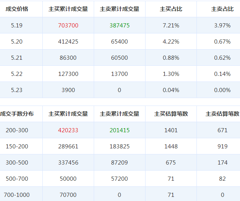
Task: Click the 成交价格 column header
Action: pos(17,9)
